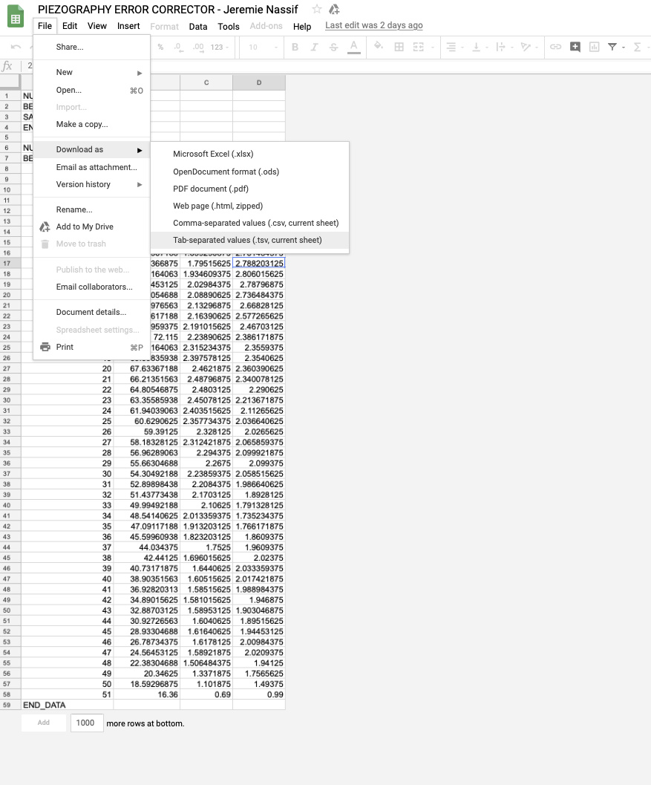Select Make a copy from File menu
651x785 pixels.
point(82,124)
